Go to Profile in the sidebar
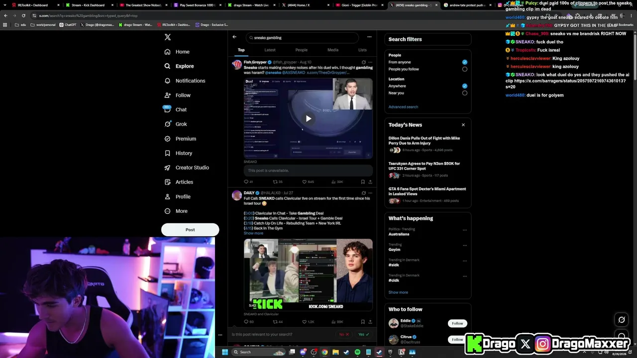637x358 pixels. point(178,196)
